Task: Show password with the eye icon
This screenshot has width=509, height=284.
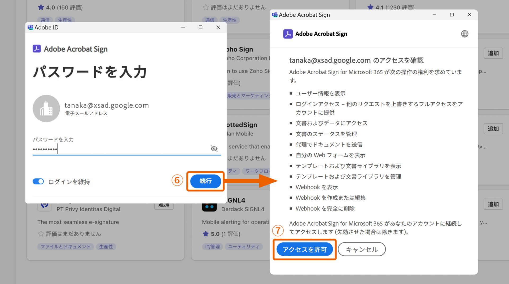Action: 214,148
